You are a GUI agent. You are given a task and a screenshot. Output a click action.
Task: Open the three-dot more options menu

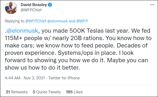coord(152,5)
